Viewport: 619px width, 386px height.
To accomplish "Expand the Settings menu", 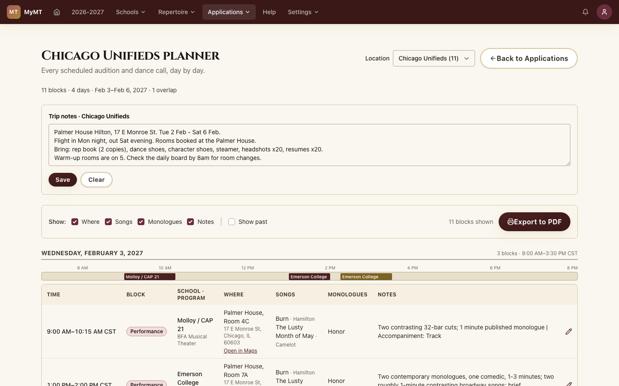I will [x=303, y=12].
